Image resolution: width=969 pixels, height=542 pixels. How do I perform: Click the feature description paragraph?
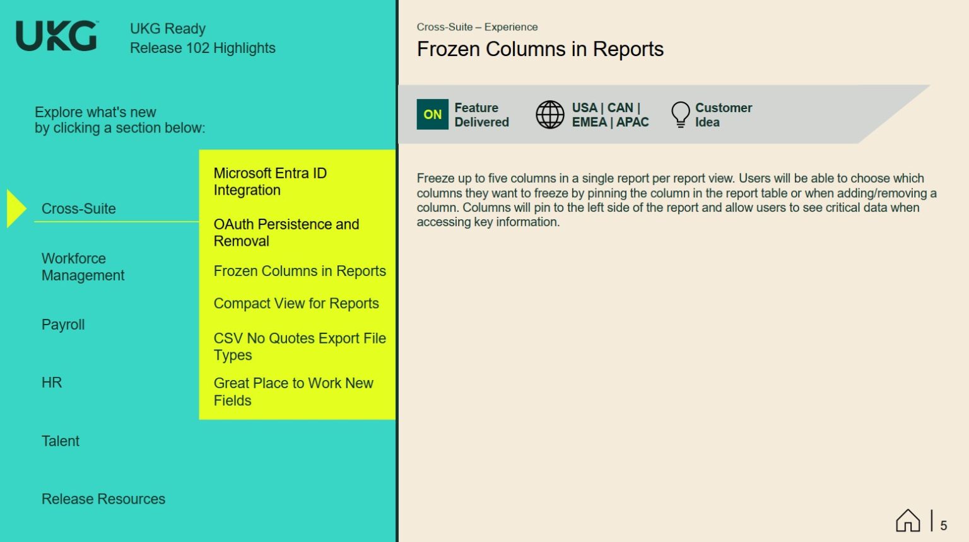click(x=676, y=200)
